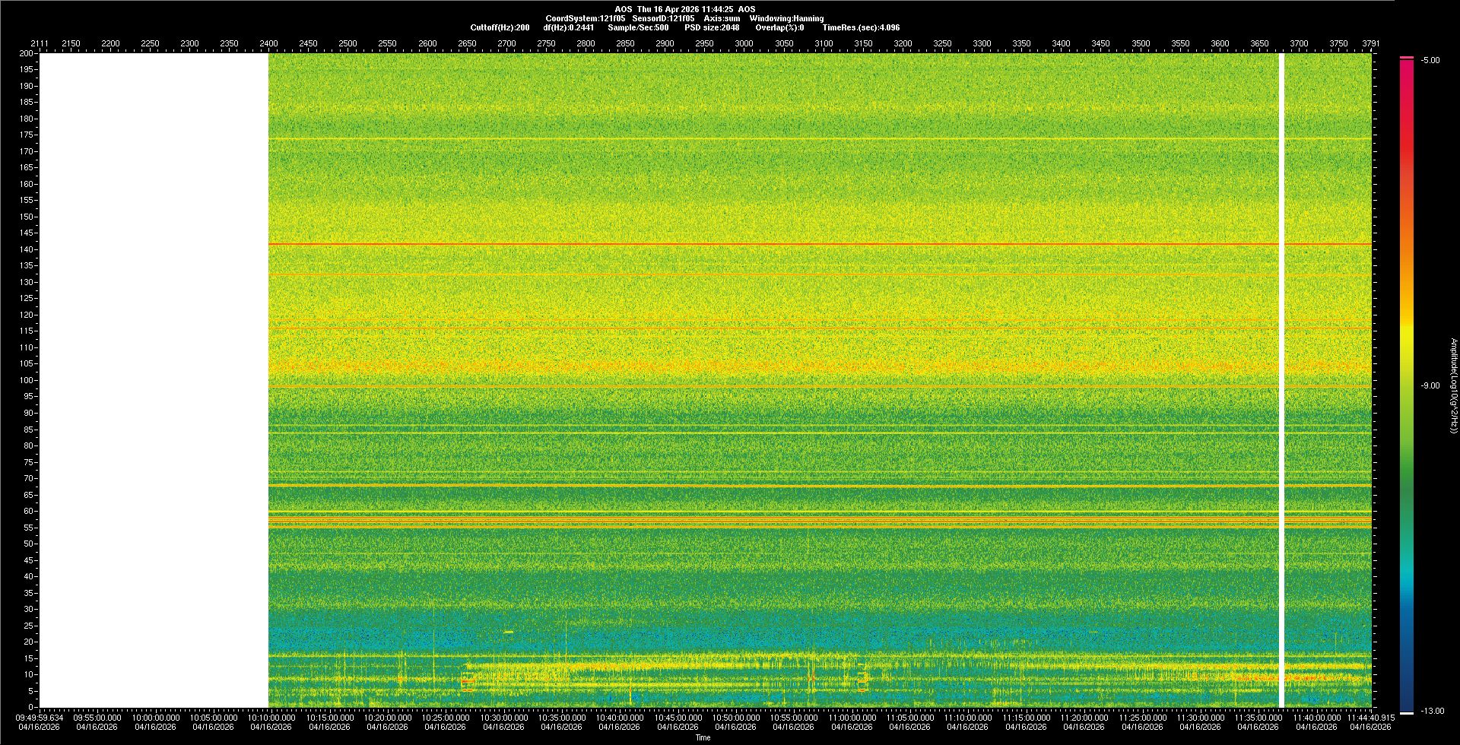This screenshot has width=1460, height=745.
Task: Click the Cutoff(Hz):200 parameter label
Action: [500, 27]
